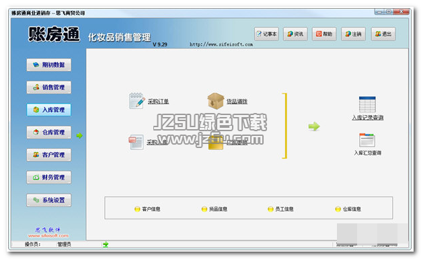The height and width of the screenshot is (259, 421).
Task: Click the notepad-and-pencil 采购订单 icon
Action: [x=137, y=100]
